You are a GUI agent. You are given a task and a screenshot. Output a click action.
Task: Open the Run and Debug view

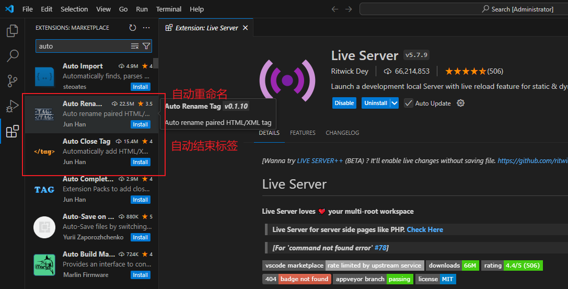tap(13, 106)
